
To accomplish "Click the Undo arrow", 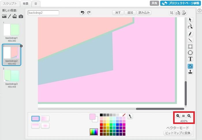I will 83,13.
